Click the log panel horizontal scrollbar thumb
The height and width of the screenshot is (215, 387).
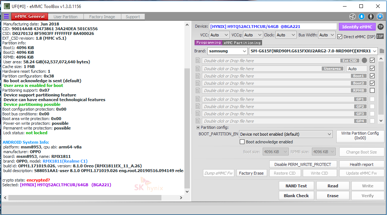tap(85, 198)
